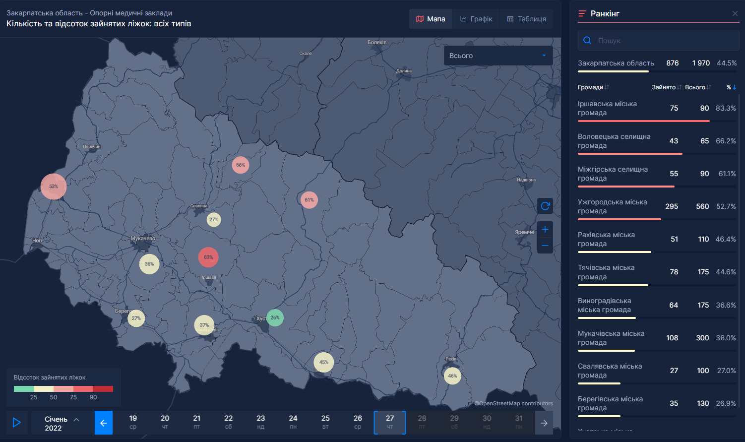The image size is (745, 442).
Task: Close the Ранкінг panel
Action: click(x=735, y=13)
